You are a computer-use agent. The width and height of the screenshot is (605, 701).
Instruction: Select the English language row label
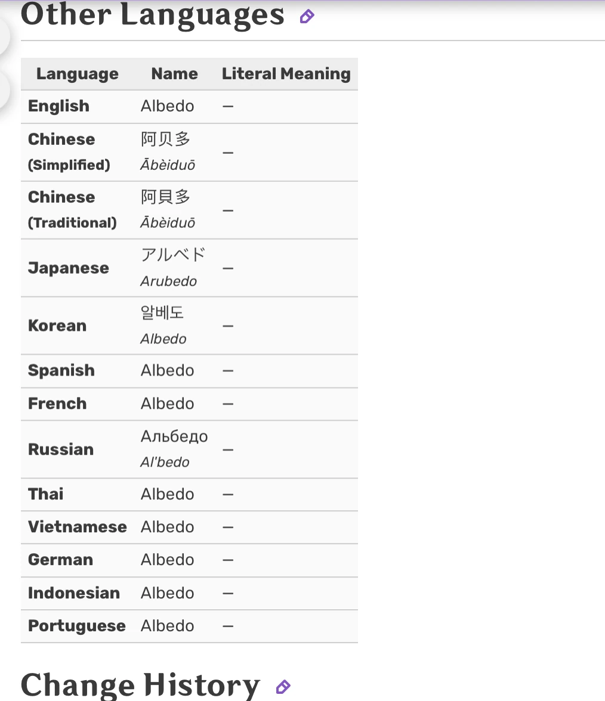click(58, 106)
